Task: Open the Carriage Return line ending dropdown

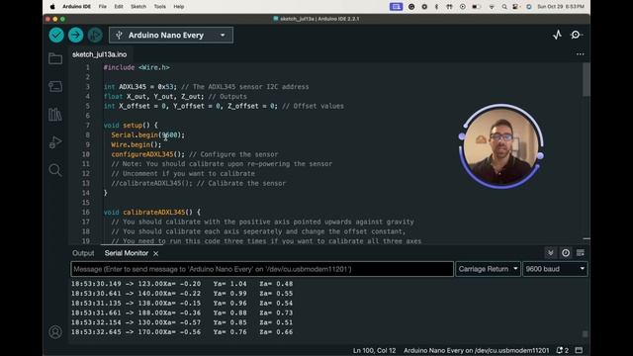Action: coord(488,269)
